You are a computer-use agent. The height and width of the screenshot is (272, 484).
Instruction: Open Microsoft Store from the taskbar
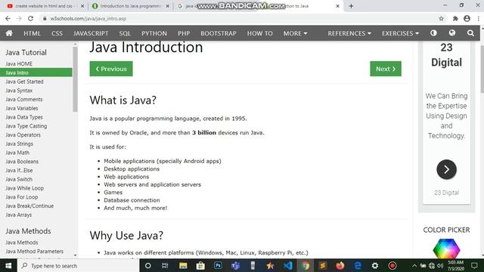point(200,265)
